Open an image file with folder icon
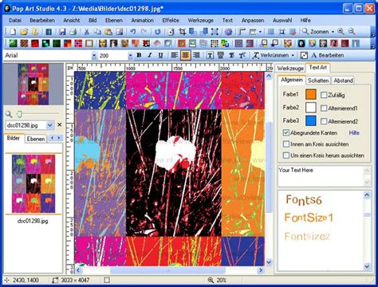The height and width of the screenshot is (287, 378). [x=24, y=32]
